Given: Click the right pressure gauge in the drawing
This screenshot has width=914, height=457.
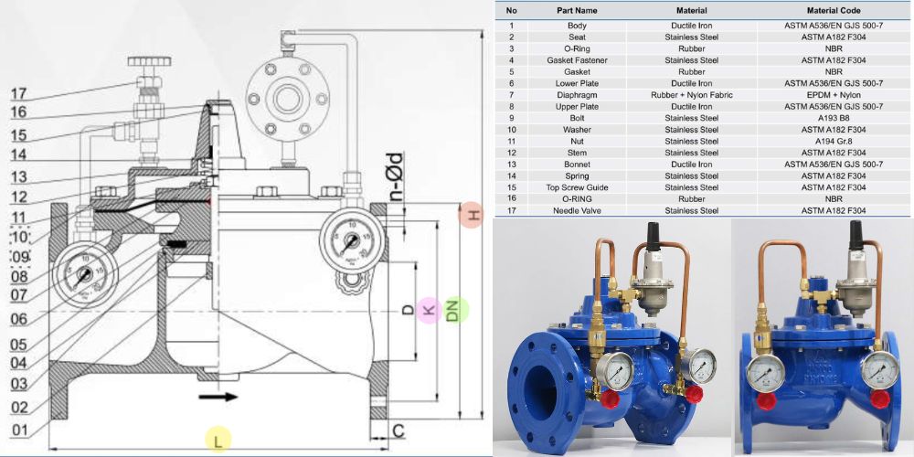Looking at the screenshot, I should click(x=351, y=239).
